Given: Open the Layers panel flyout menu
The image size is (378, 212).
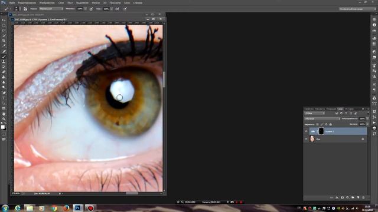Looking at the screenshot, I should click(368, 109).
